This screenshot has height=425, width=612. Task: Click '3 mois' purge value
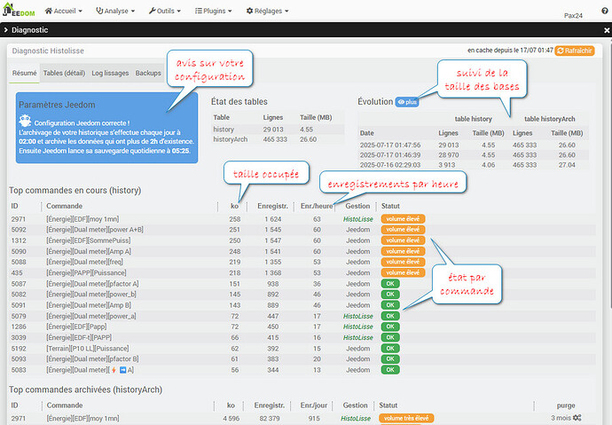tap(561, 418)
